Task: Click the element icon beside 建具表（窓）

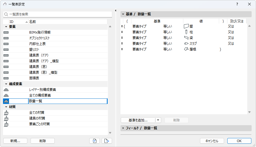Action: [x=6, y=67]
